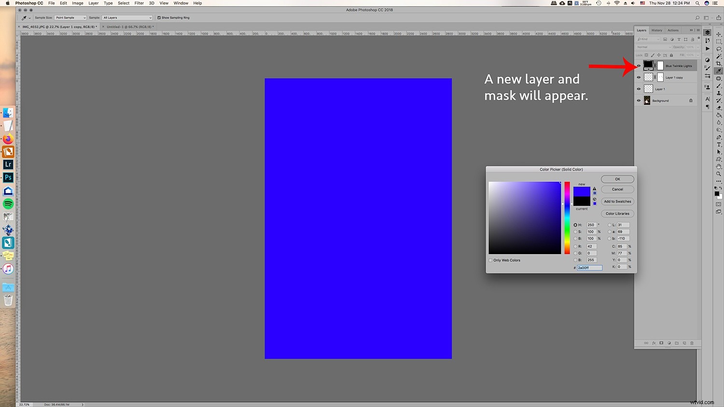Select the Crop tool
This screenshot has height=407, width=724.
719,64
